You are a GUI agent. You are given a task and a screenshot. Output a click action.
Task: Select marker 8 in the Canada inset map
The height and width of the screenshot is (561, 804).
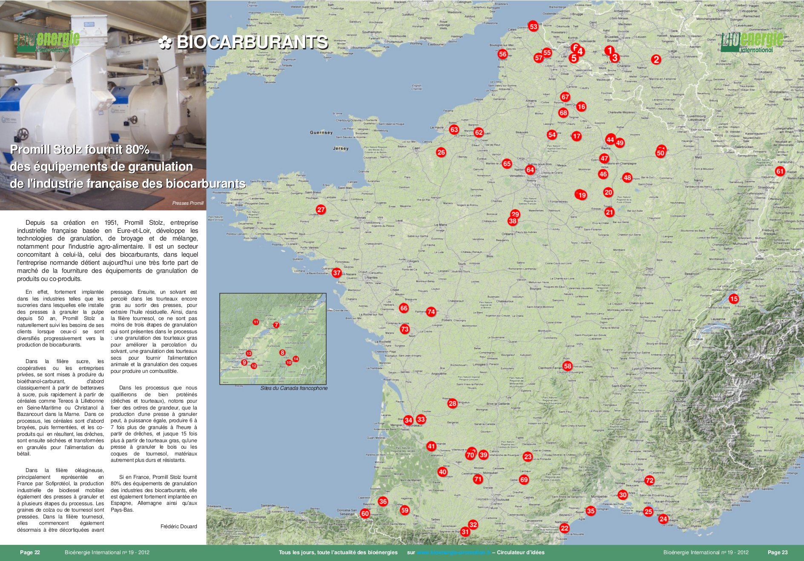point(282,352)
